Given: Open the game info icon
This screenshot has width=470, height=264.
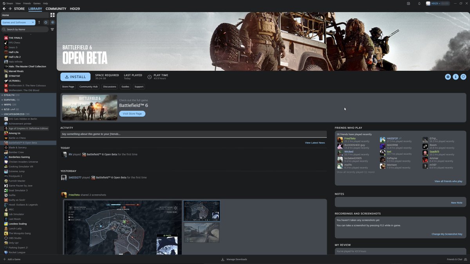Looking at the screenshot, I should [x=456, y=77].
